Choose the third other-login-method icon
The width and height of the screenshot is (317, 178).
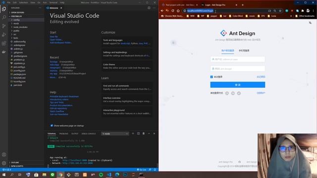[x=239, y=93]
